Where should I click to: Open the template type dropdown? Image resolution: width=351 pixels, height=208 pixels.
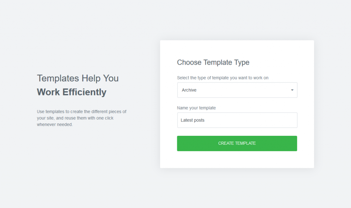(237, 90)
